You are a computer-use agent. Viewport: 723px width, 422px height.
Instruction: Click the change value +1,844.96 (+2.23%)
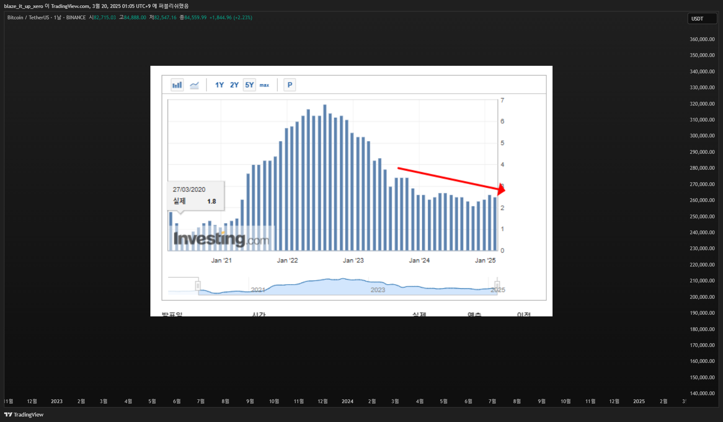point(231,18)
